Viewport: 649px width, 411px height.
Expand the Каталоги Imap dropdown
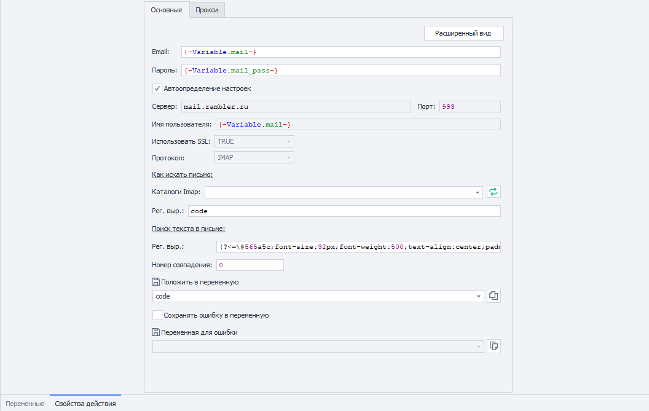pos(478,192)
